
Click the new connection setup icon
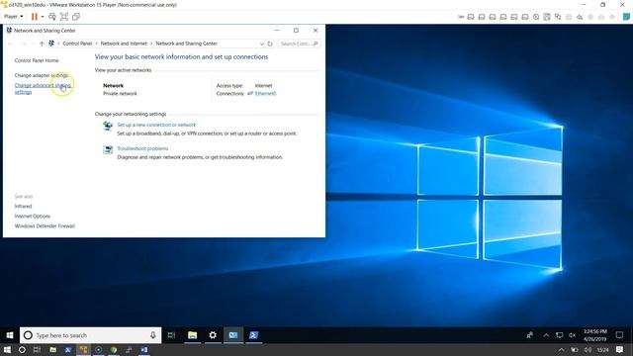tap(108, 126)
